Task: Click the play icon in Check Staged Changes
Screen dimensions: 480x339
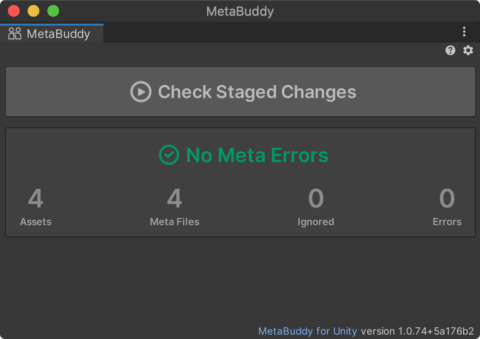Action: tap(140, 92)
